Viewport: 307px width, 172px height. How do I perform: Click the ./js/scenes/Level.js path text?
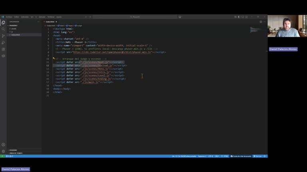(x=96, y=76)
